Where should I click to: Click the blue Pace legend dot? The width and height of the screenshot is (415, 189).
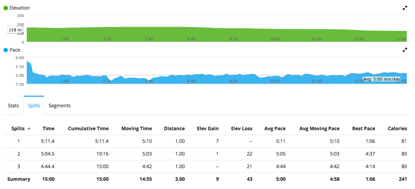coord(6,50)
